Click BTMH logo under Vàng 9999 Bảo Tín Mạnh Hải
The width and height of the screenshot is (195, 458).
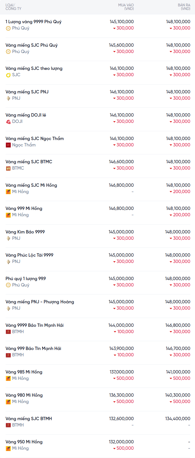(x=8, y=332)
